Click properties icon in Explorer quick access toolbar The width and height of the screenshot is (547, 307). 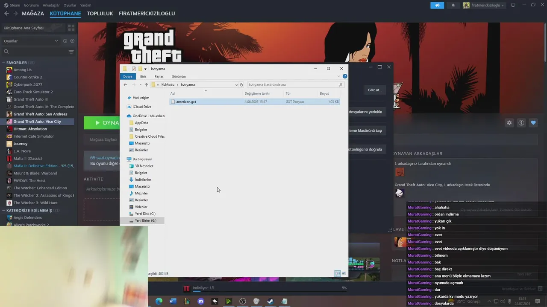[x=134, y=69]
